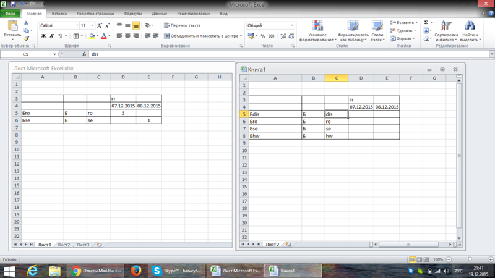The width and height of the screenshot is (495, 278).
Task: Open the Файл tab
Action: (x=10, y=14)
